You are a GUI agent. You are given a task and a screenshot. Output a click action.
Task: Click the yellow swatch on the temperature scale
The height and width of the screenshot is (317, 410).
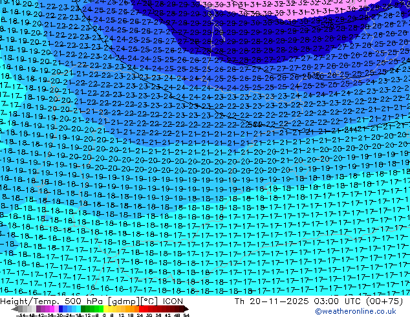(x=105, y=309)
